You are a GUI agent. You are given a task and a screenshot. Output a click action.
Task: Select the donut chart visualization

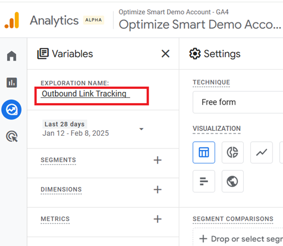[233, 152]
